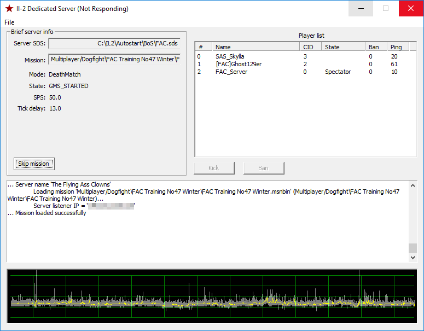
Task: Click the Mission path field
Action: tap(114, 59)
